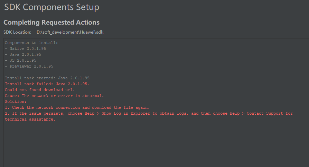Click the 'Check the network connection' step
This screenshot has width=309, height=167.
click(77, 107)
